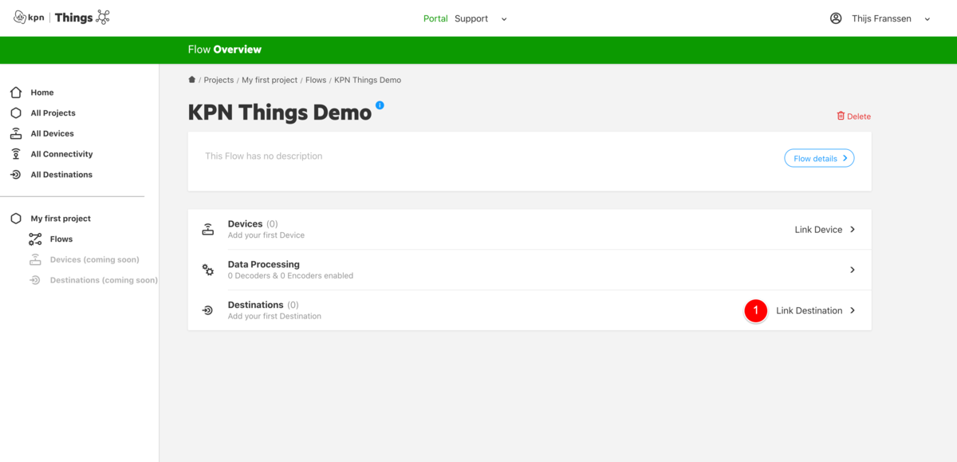The width and height of the screenshot is (957, 462).
Task: Click the Devices row router icon
Action: tap(207, 230)
